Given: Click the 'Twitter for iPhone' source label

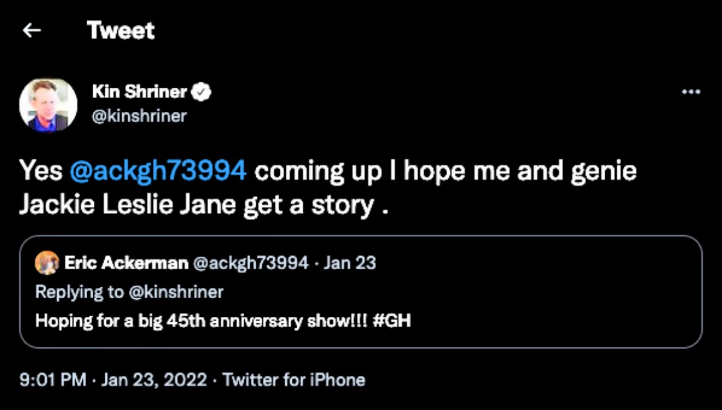Looking at the screenshot, I should click(x=294, y=380).
